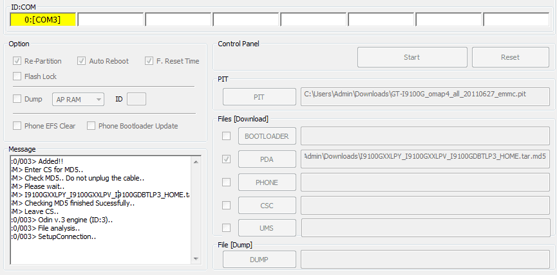Enable the Flash Lock option
557x275 pixels.
tap(17, 76)
